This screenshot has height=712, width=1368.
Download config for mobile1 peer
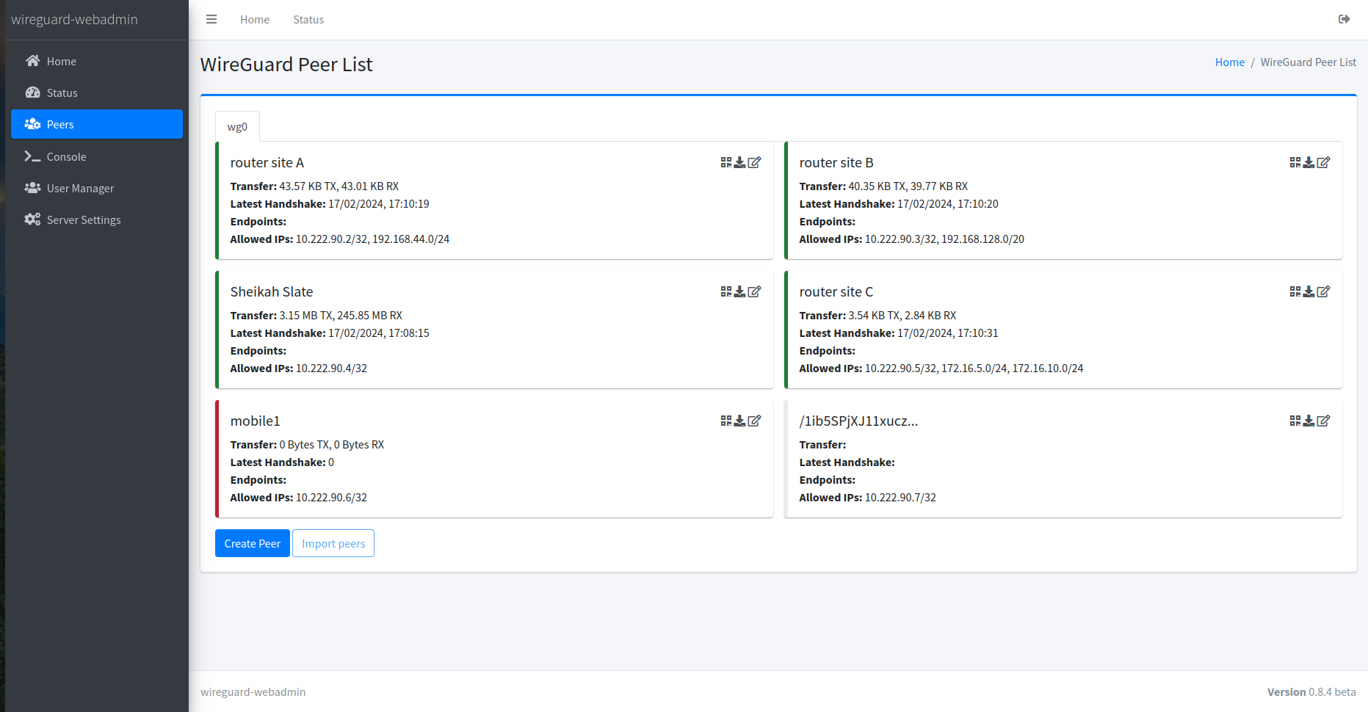[739, 421]
